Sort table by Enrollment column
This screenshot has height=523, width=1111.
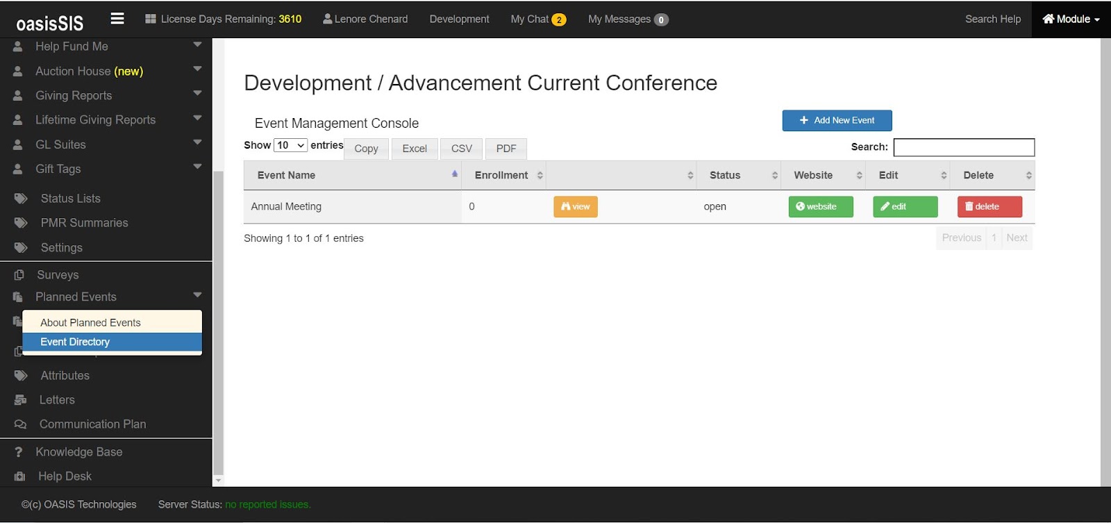[x=504, y=175]
